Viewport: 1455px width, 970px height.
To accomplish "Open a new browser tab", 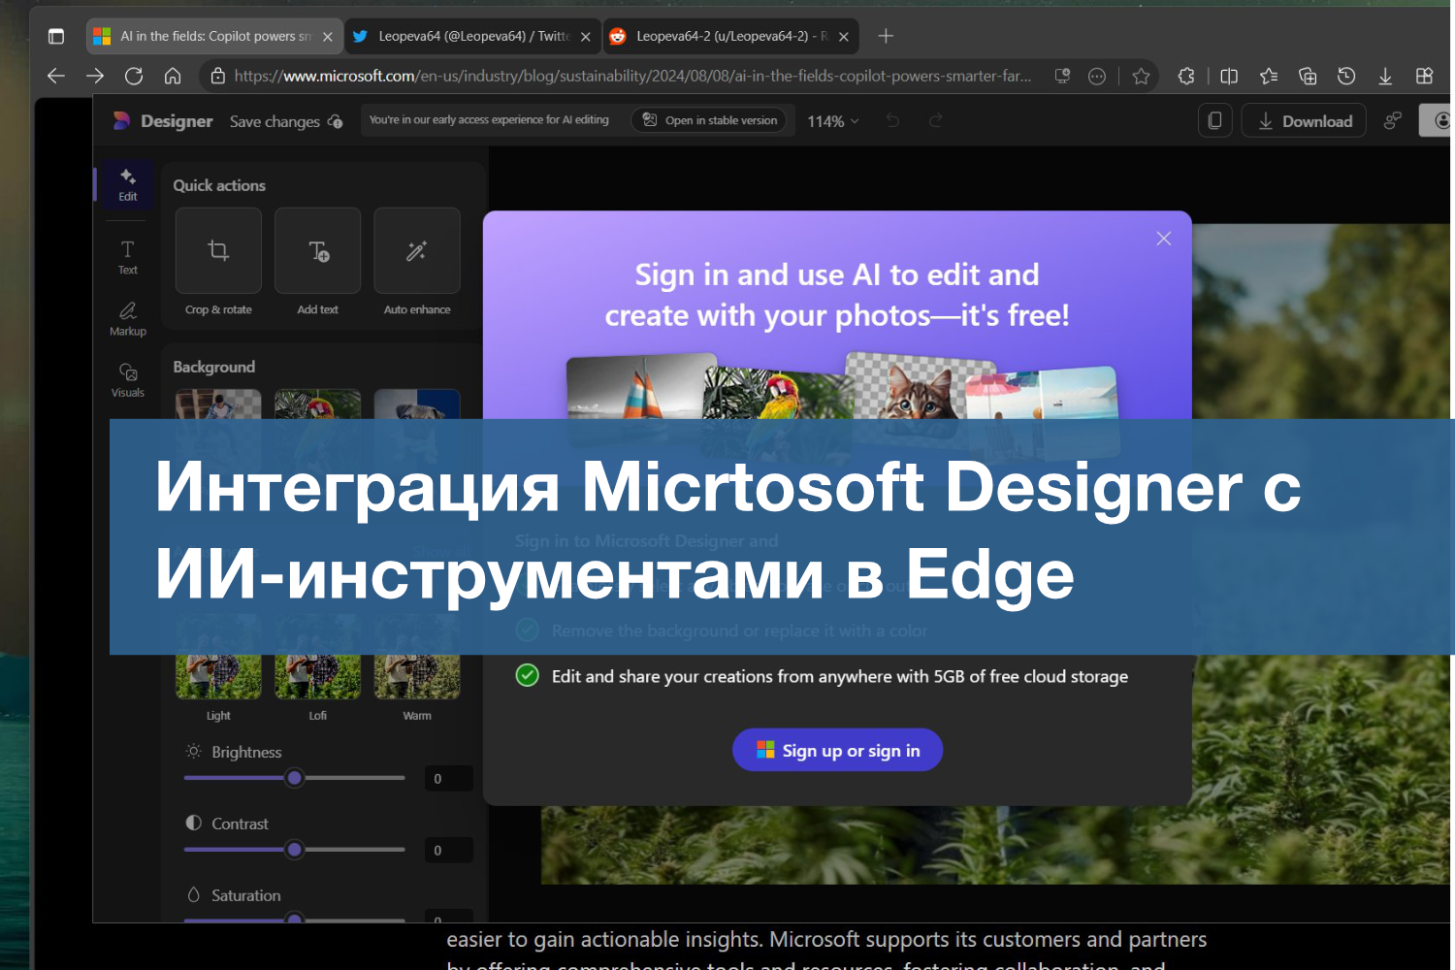I will (x=886, y=37).
